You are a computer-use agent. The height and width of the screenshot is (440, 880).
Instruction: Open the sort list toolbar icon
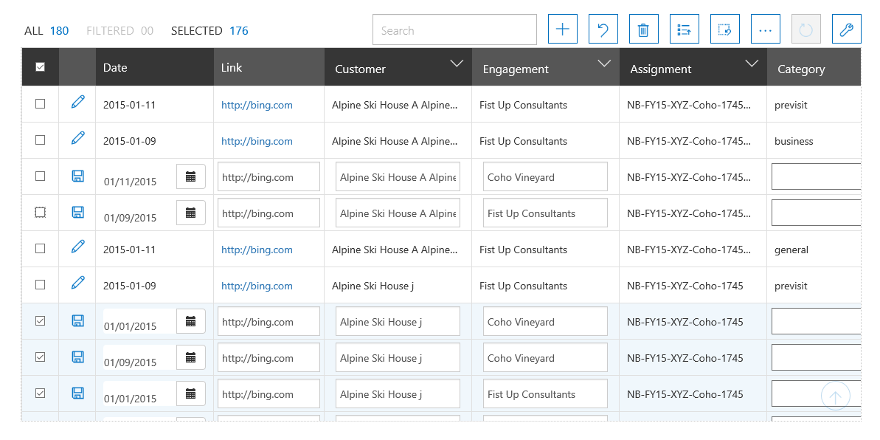pyautogui.click(x=684, y=30)
